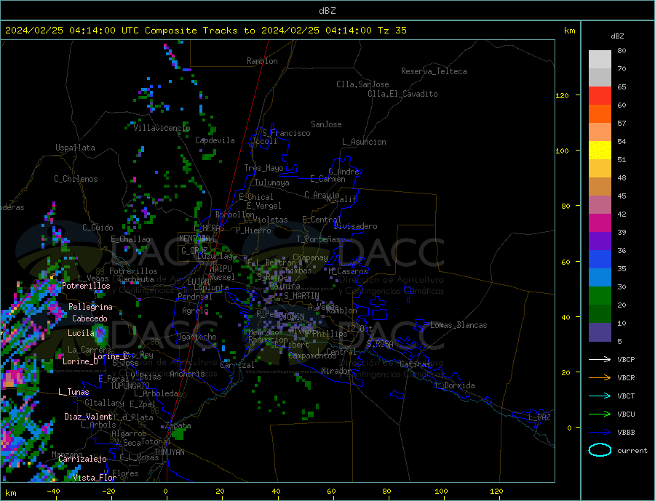Click the Lucila map label
Viewport: 655px width, 501px height.
pos(81,333)
